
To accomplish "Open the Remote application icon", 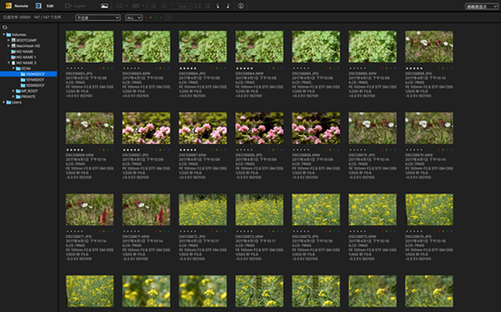I will pyautogui.click(x=9, y=6).
